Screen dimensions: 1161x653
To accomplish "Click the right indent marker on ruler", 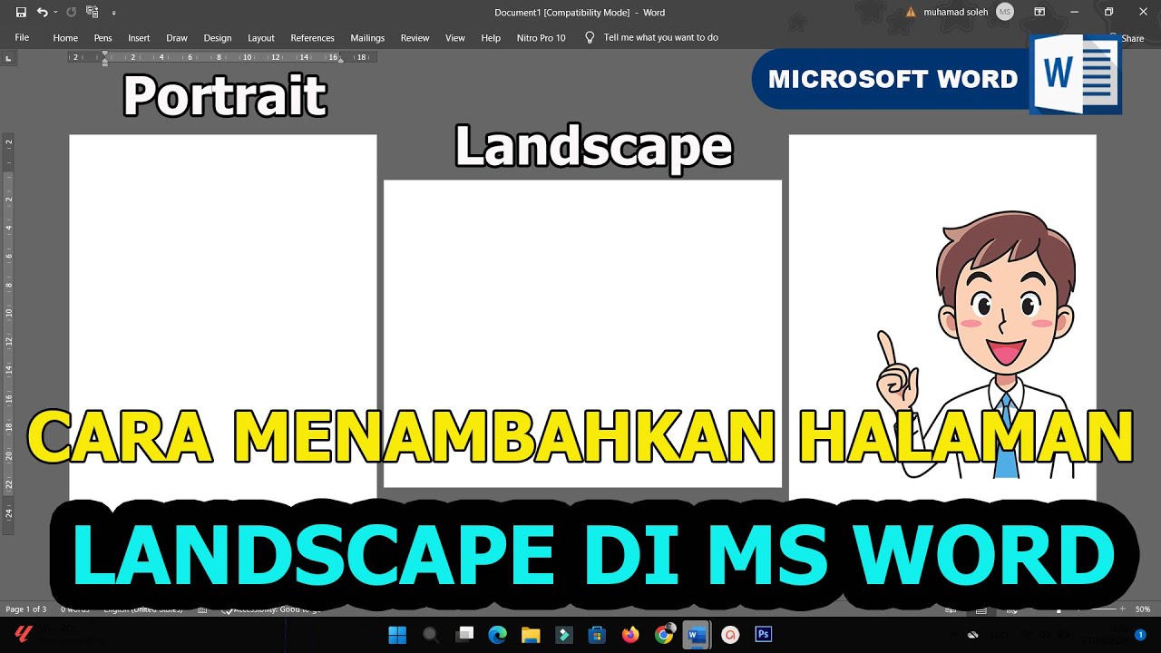I will click(341, 60).
